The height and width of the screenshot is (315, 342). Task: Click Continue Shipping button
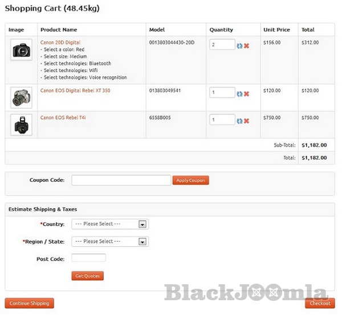pyautogui.click(x=30, y=303)
